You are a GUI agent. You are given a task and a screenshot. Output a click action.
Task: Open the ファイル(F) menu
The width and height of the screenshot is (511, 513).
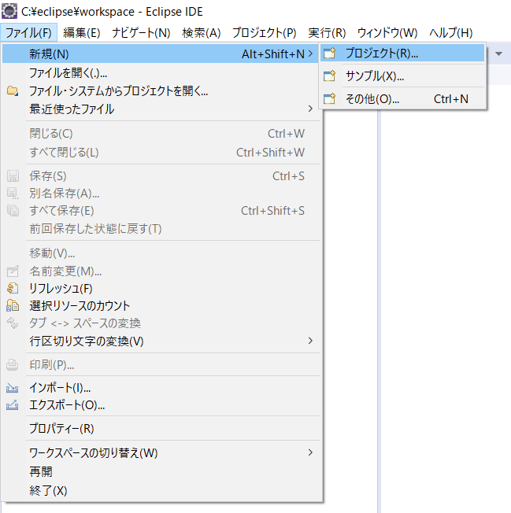click(29, 32)
